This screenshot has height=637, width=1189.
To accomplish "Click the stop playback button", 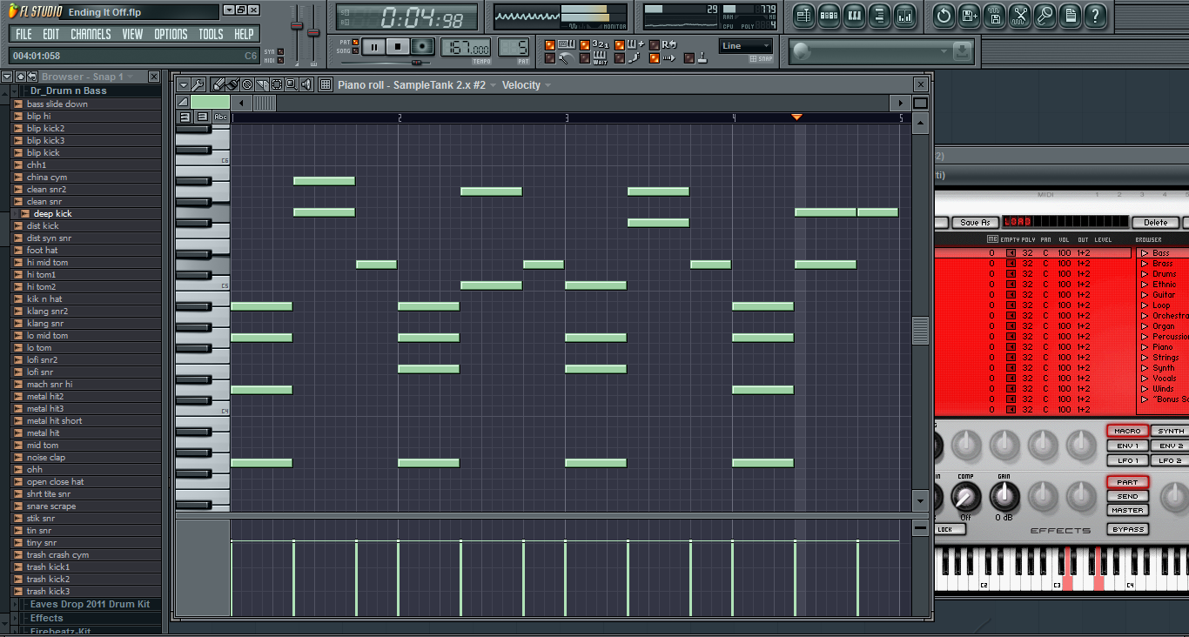I will tap(398, 47).
